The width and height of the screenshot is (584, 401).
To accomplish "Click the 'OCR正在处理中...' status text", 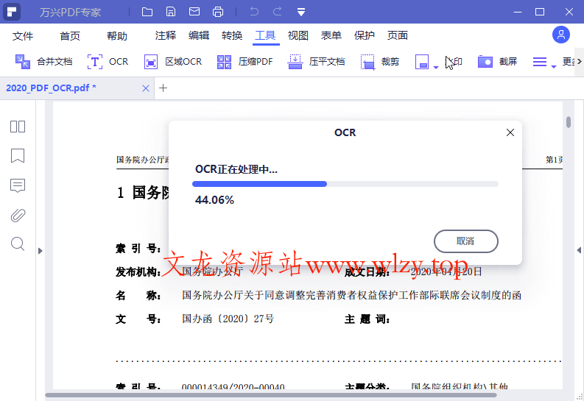I will coord(236,170).
